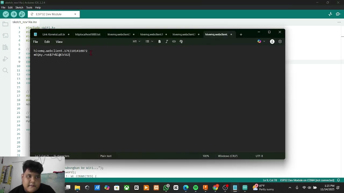Click the Upload arrow button in Arduino IDE
344x193 pixels.
(14, 14)
